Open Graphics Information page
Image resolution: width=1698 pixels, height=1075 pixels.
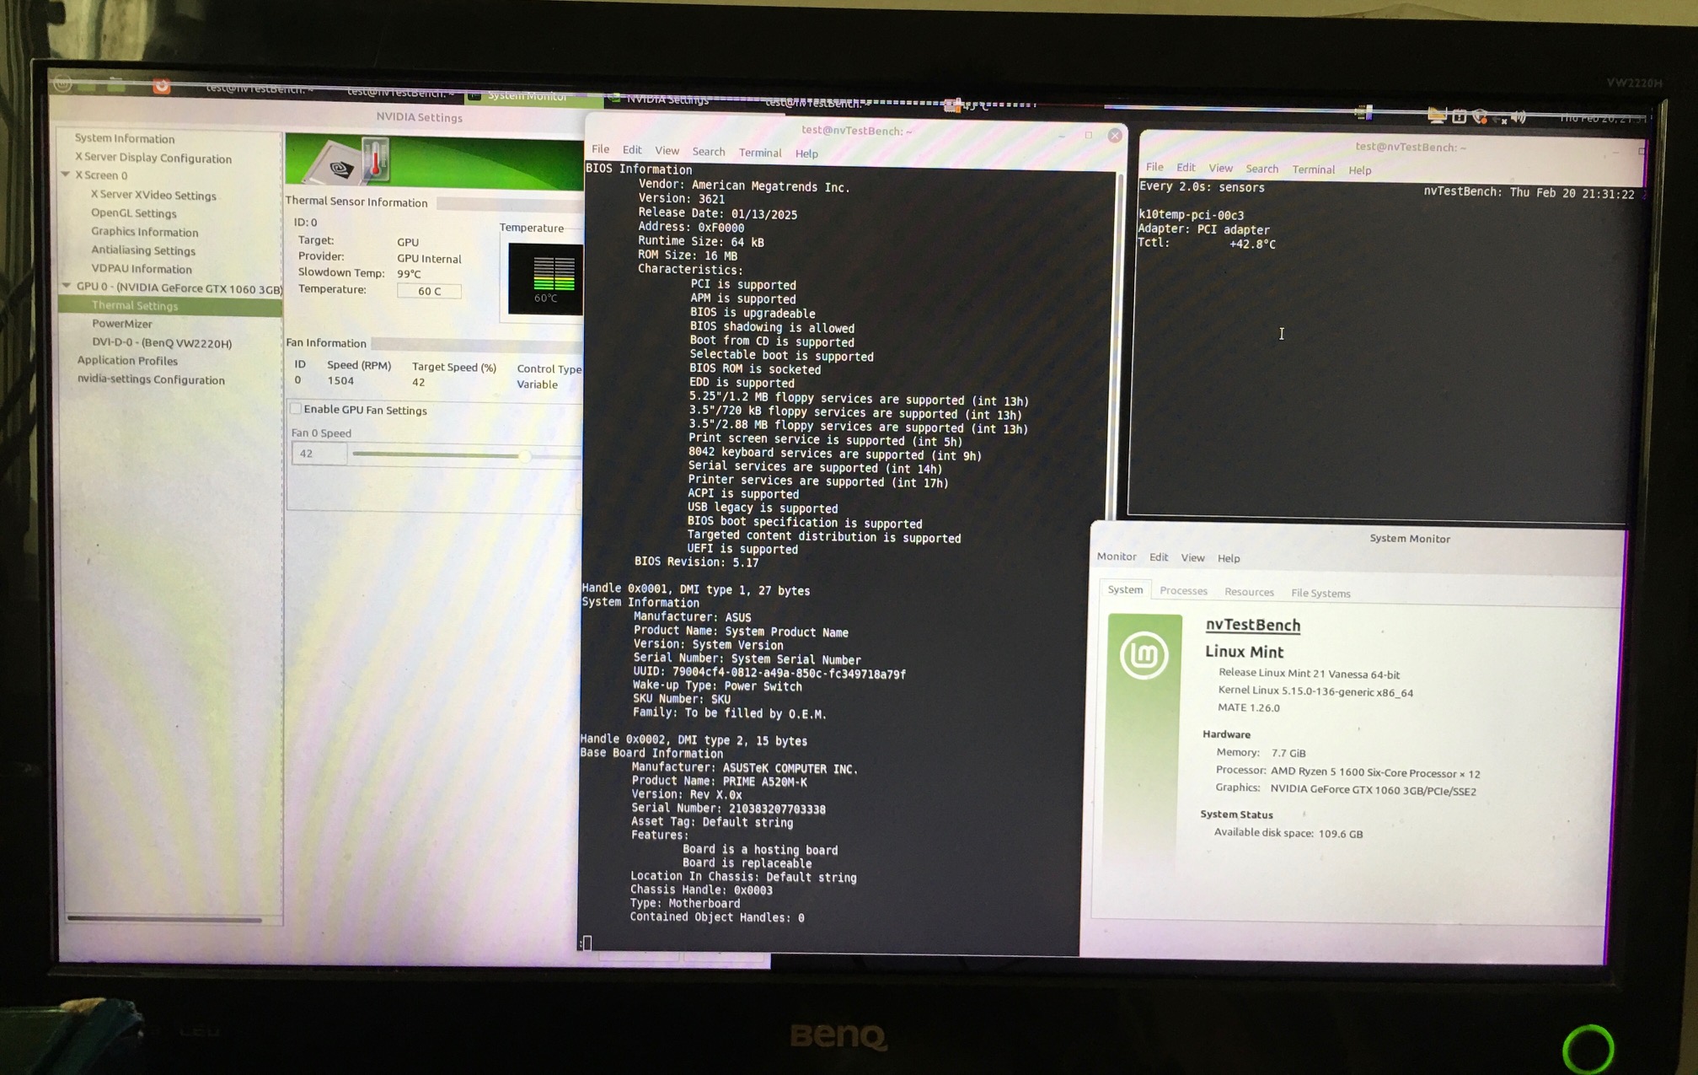[144, 232]
